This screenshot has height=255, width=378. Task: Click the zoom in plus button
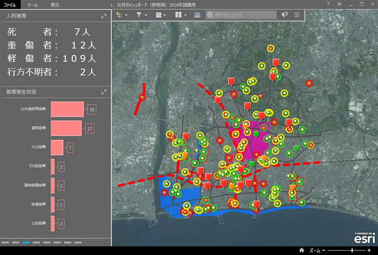click(369, 250)
